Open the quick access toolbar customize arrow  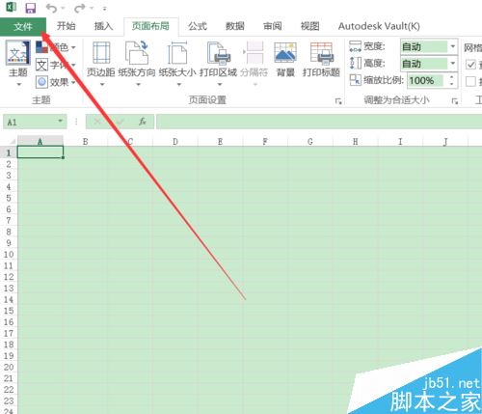tap(105, 9)
